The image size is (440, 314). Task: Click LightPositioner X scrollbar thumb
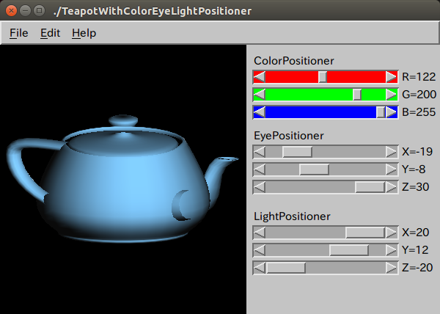[365, 233]
